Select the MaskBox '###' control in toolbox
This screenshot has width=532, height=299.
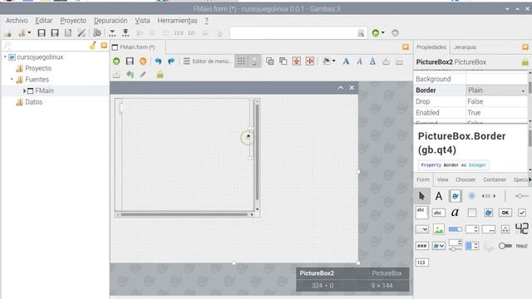pyautogui.click(x=421, y=246)
